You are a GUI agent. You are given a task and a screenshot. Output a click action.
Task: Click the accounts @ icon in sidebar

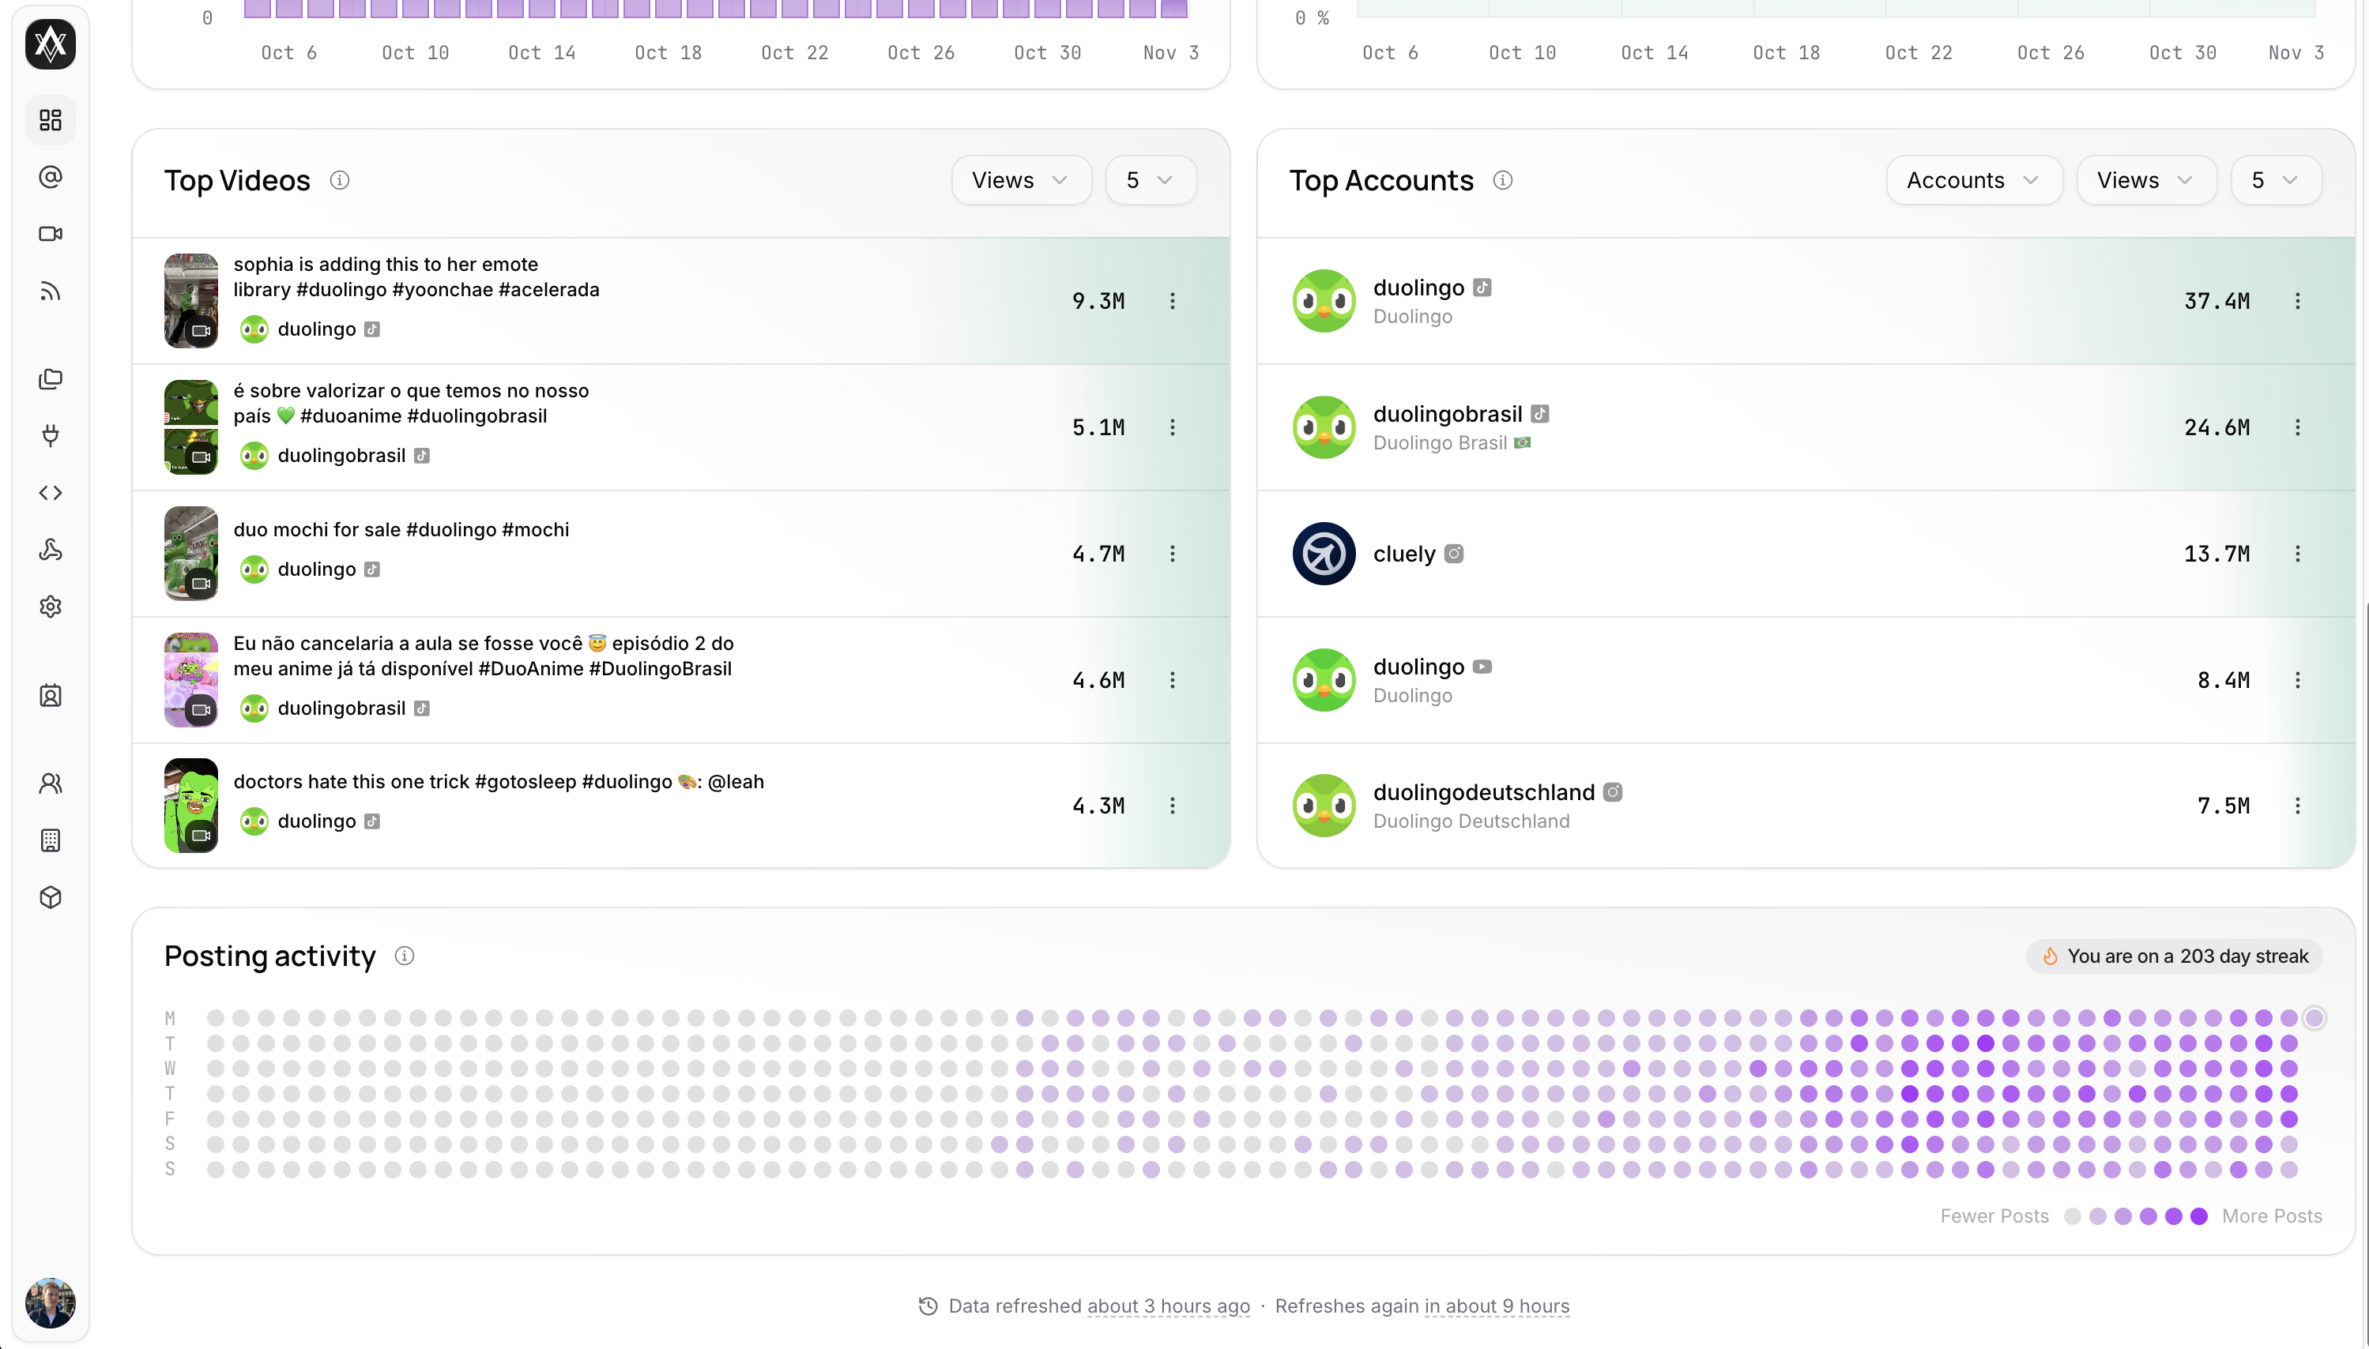point(50,177)
